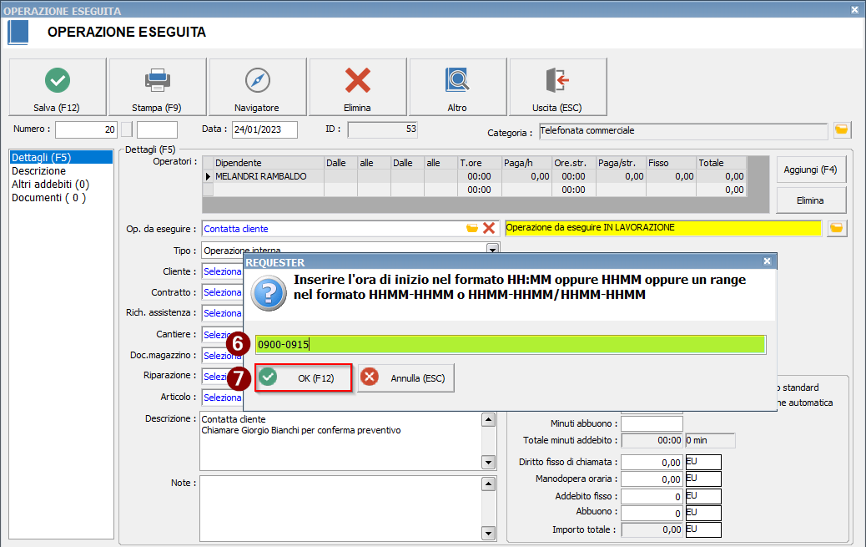
Task: Open the folder icon beside Categoria field
Action: (841, 130)
